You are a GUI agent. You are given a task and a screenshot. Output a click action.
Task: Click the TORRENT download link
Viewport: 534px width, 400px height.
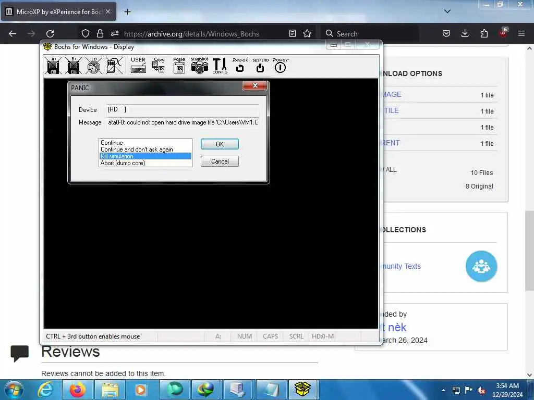click(391, 143)
